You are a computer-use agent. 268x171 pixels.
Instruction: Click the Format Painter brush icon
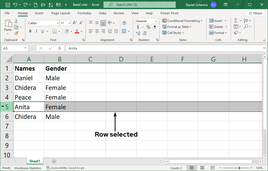[x=16, y=33]
